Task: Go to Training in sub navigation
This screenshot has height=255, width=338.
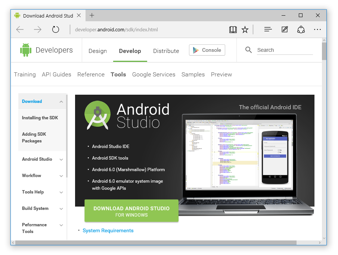Action: 25,75
